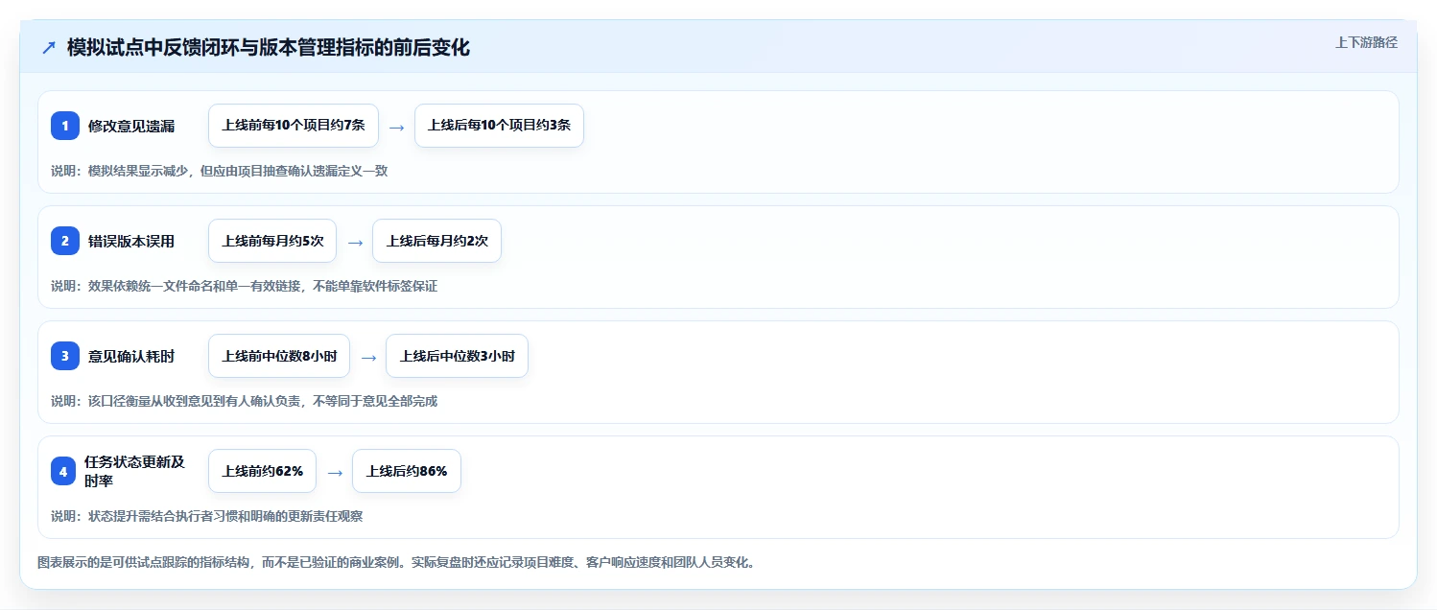Click the note 说明：效果依赖统一文件命名
The height and width of the screenshot is (610, 1437).
(244, 286)
